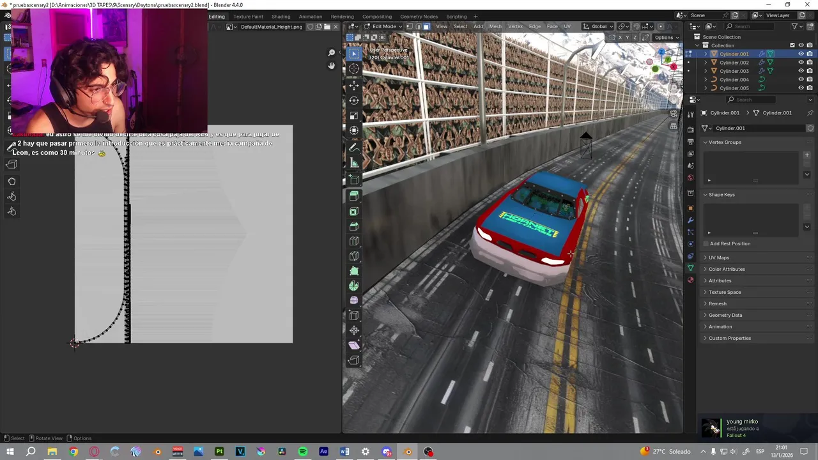Open the Object Data properties tab

[x=690, y=268]
